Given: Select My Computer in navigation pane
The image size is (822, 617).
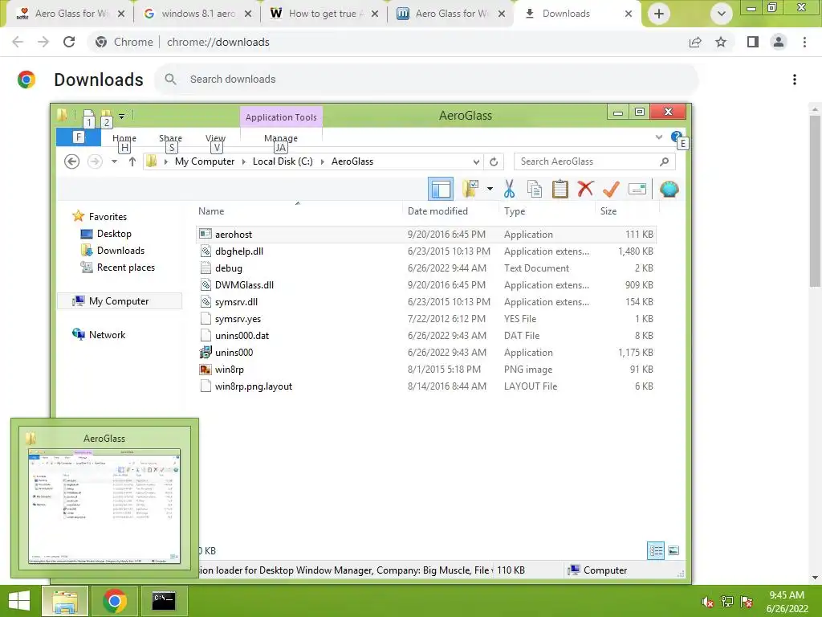Looking at the screenshot, I should (119, 301).
